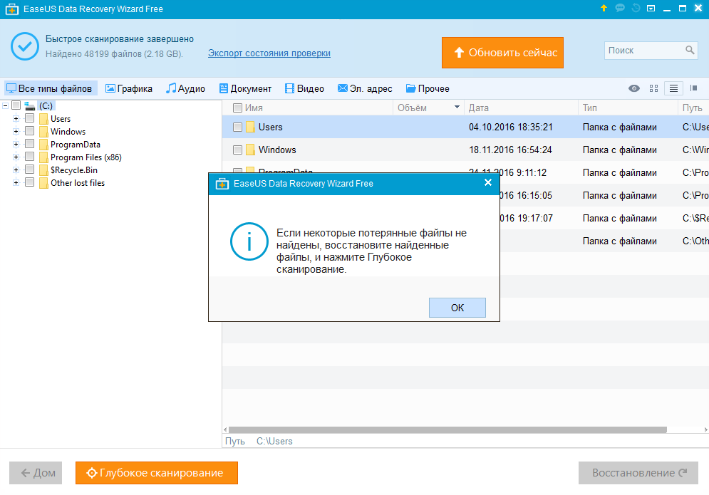Switch to list view icon

[673, 88]
